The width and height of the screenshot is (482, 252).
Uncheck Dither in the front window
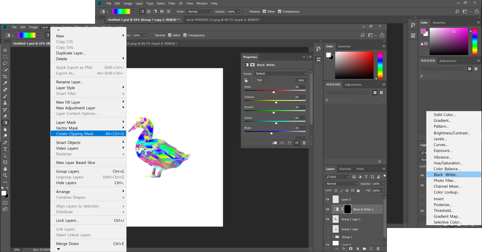170,35
